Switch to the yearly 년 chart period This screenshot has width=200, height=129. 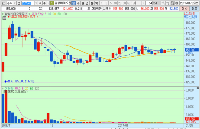(87, 3)
